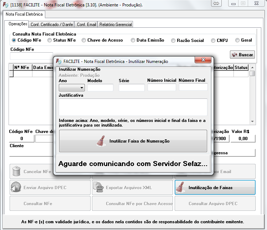267x230 pixels.
Task: Click the trash can icon on Cancelar NFe
Action: coord(16,171)
